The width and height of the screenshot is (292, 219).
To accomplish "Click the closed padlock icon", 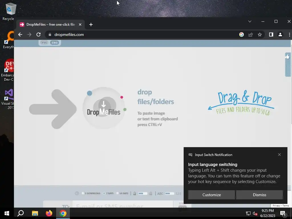I will (x=151, y=194).
